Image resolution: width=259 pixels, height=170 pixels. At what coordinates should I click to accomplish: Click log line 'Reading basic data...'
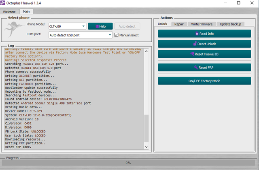(x=23, y=107)
